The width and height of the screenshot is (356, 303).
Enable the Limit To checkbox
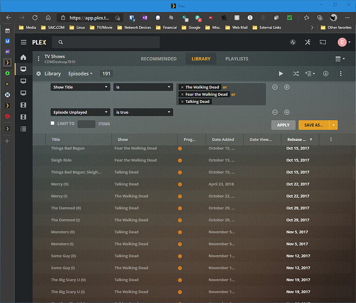pyautogui.click(x=53, y=123)
